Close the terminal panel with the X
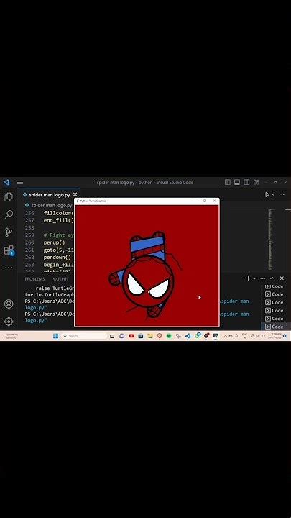 [x=282, y=278]
